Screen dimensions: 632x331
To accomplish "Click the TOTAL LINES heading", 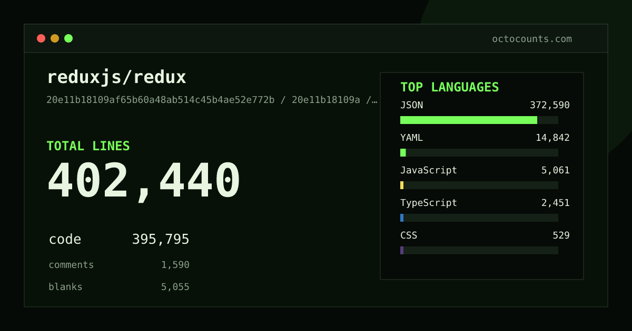I will [x=88, y=146].
